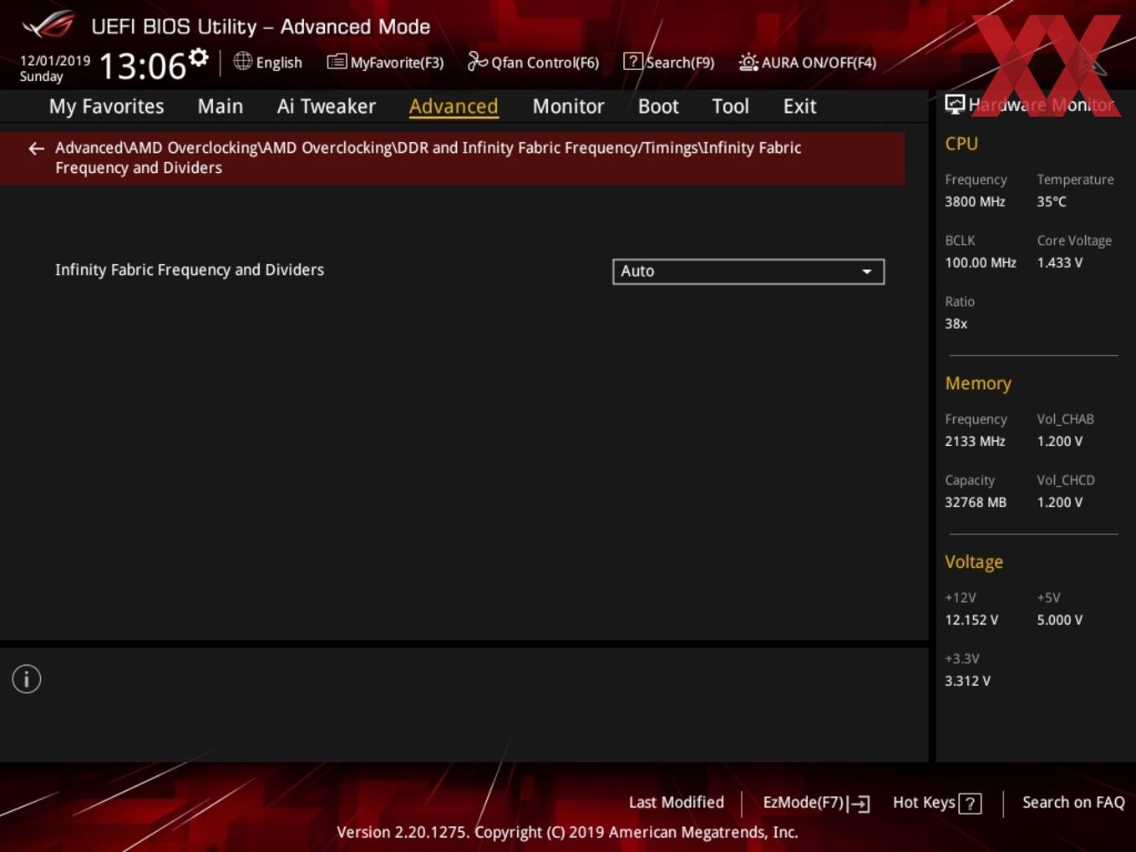Click the back arrow in breadcrumb bar

point(36,149)
